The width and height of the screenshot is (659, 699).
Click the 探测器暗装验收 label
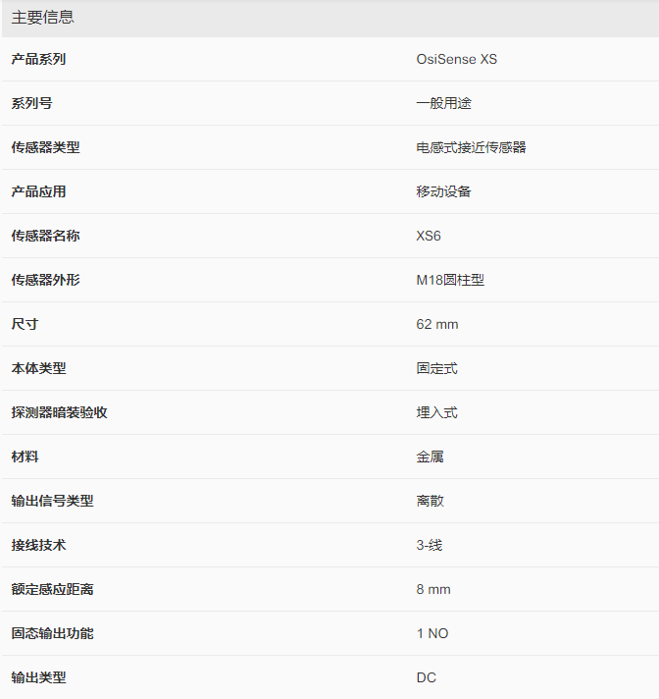click(x=59, y=412)
